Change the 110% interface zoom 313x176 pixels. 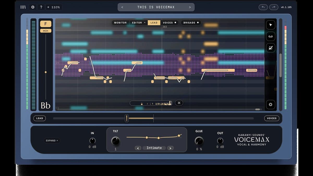pyautogui.click(x=54, y=7)
